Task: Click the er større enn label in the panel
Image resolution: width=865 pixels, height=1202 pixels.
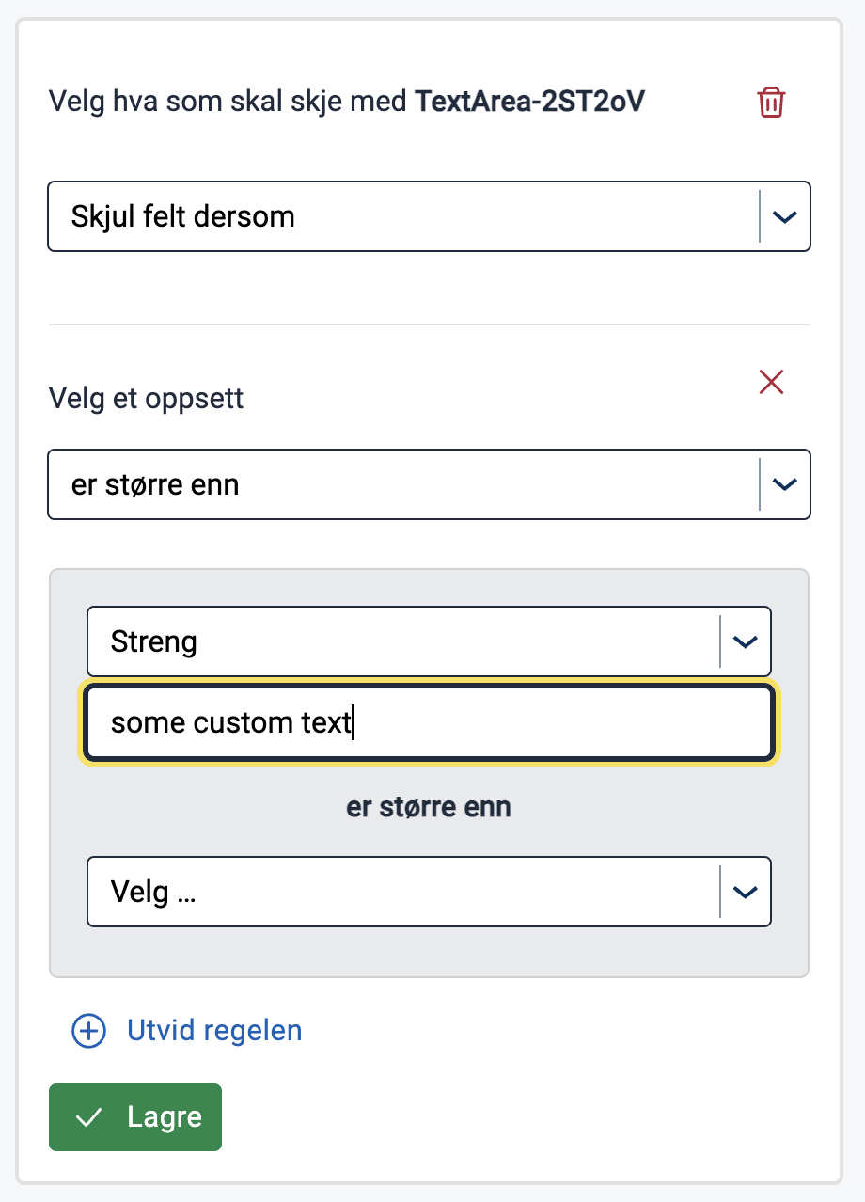Action: click(x=429, y=806)
